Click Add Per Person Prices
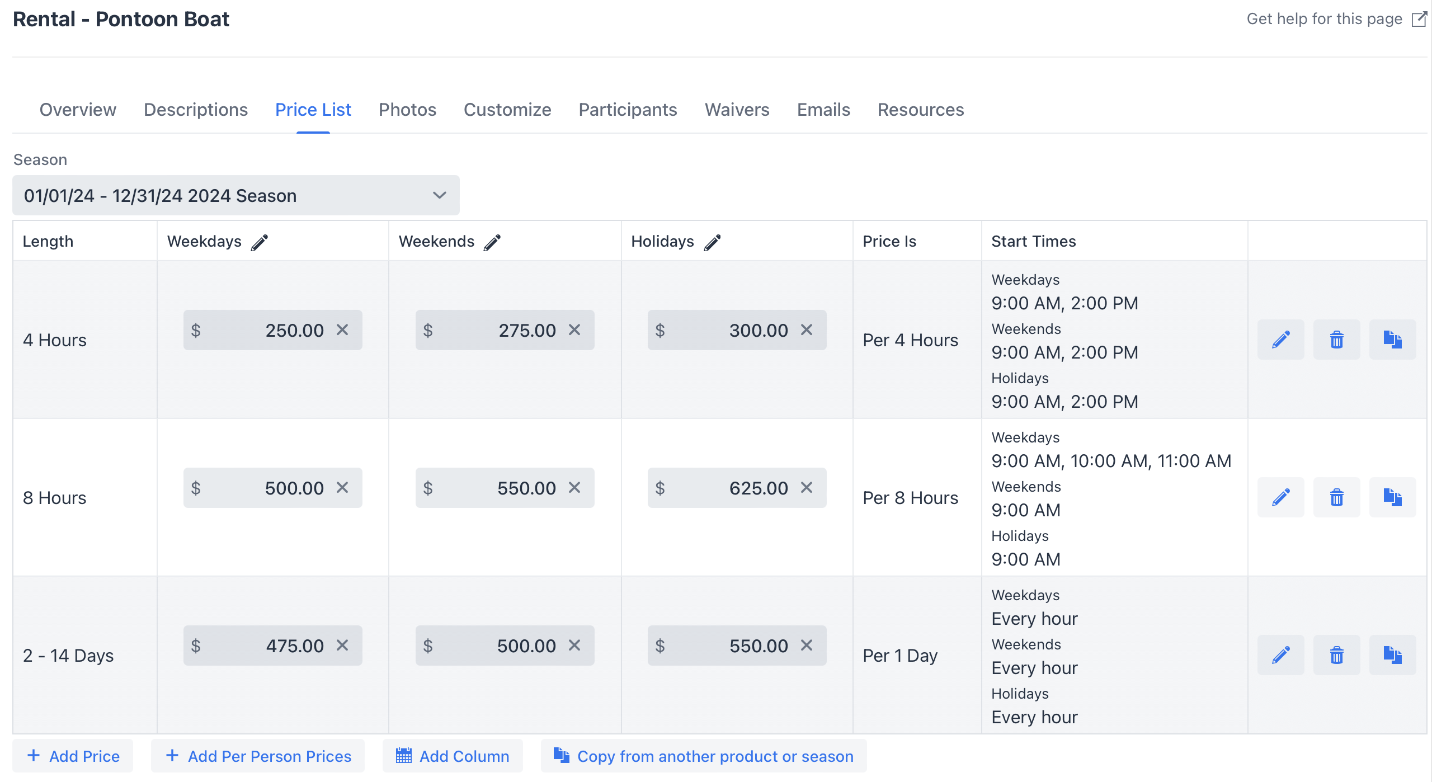The image size is (1432, 782). [x=258, y=756]
